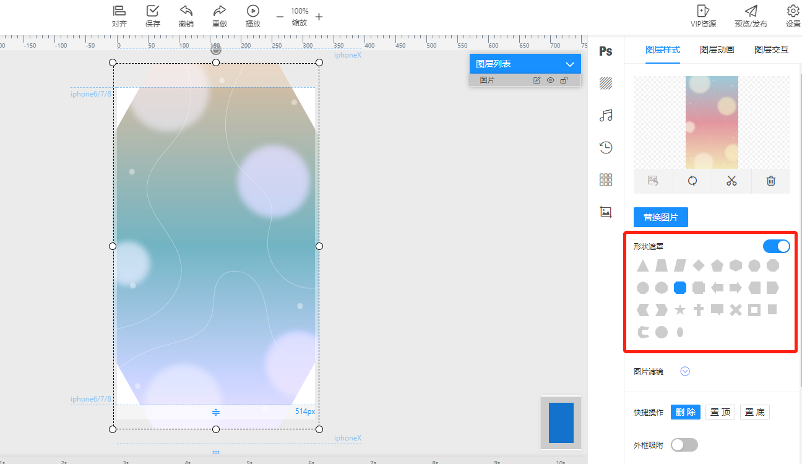This screenshot has width=802, height=464.
Task: Click the rotation handle above the canvas image
Action: (x=216, y=49)
